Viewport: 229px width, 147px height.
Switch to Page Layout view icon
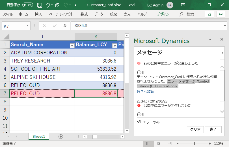(159, 144)
